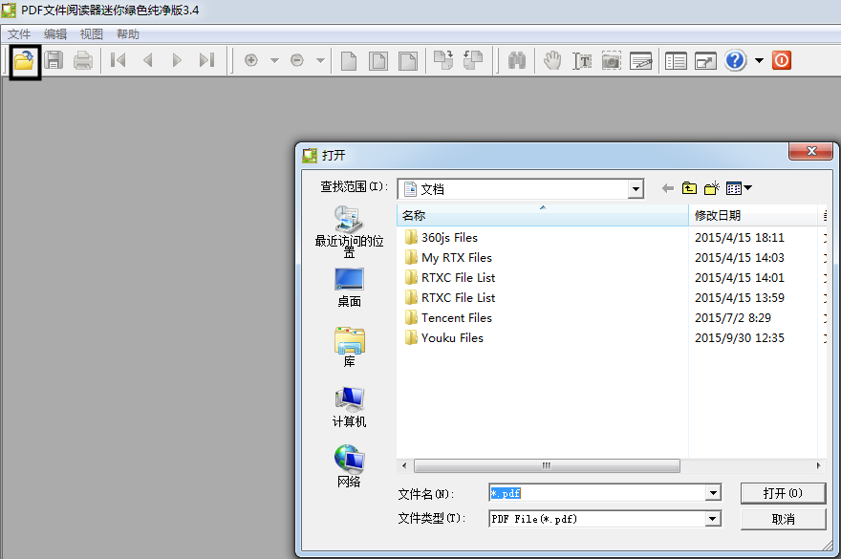Click the zoom in plus icon
Image resolution: width=841 pixels, height=559 pixels.
point(251,60)
